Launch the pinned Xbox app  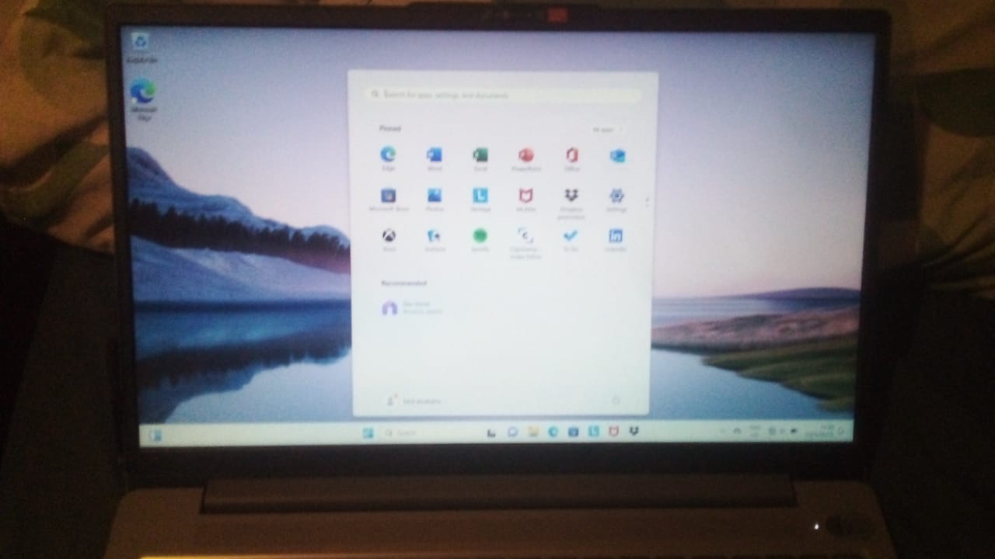tap(389, 236)
